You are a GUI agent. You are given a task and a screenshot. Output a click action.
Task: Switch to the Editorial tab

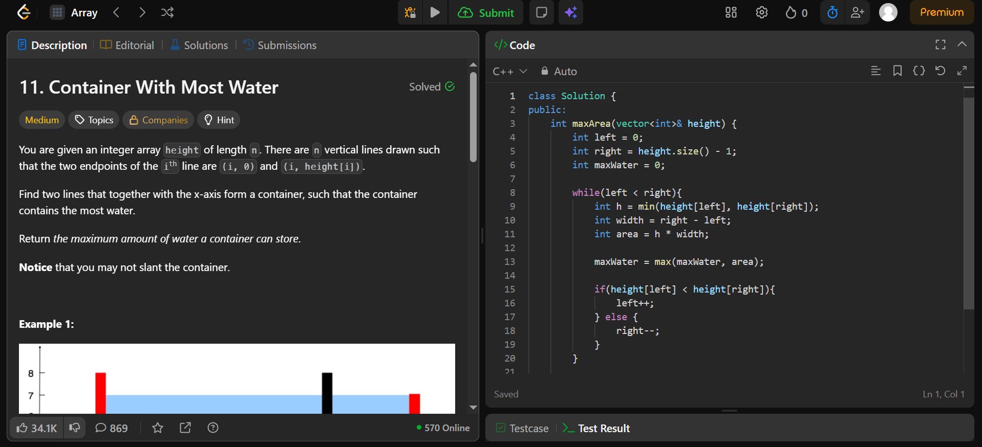(127, 45)
